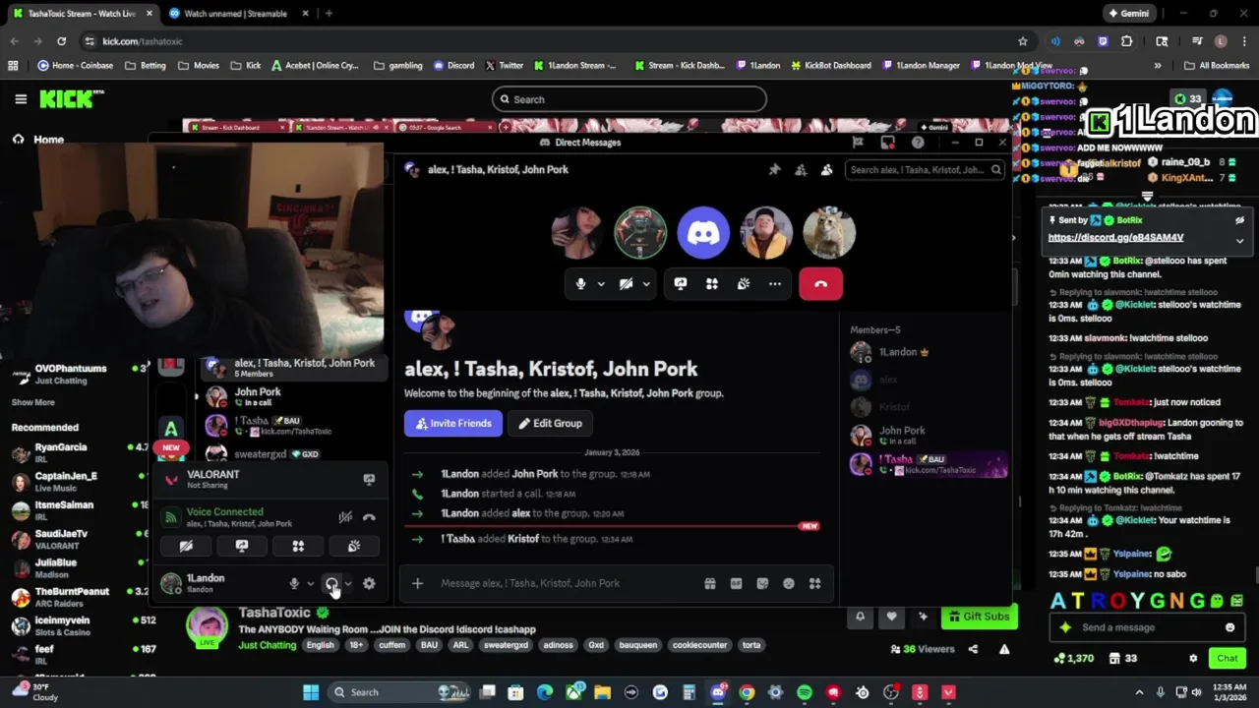Toggle mute microphone in Discord user panel

click(x=294, y=584)
